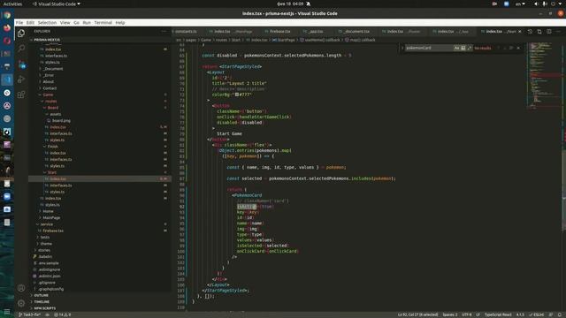Open the Help menu
Viewport: 566px width, 318px height.
[120, 22]
